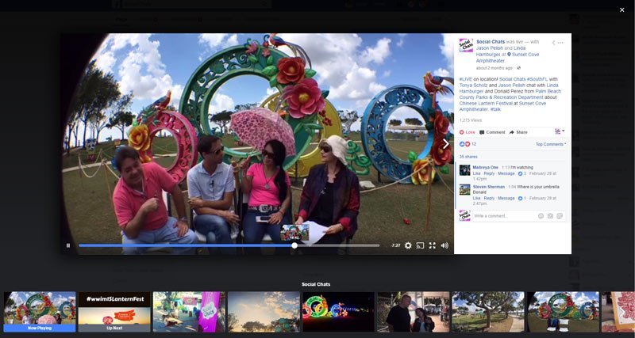
Task: View the 12 reactions list
Action: [x=468, y=144]
